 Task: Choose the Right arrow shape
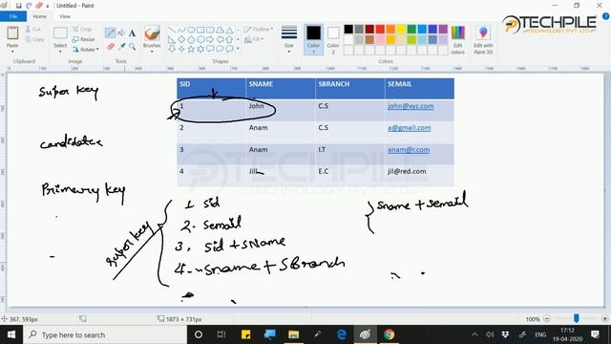210,39
